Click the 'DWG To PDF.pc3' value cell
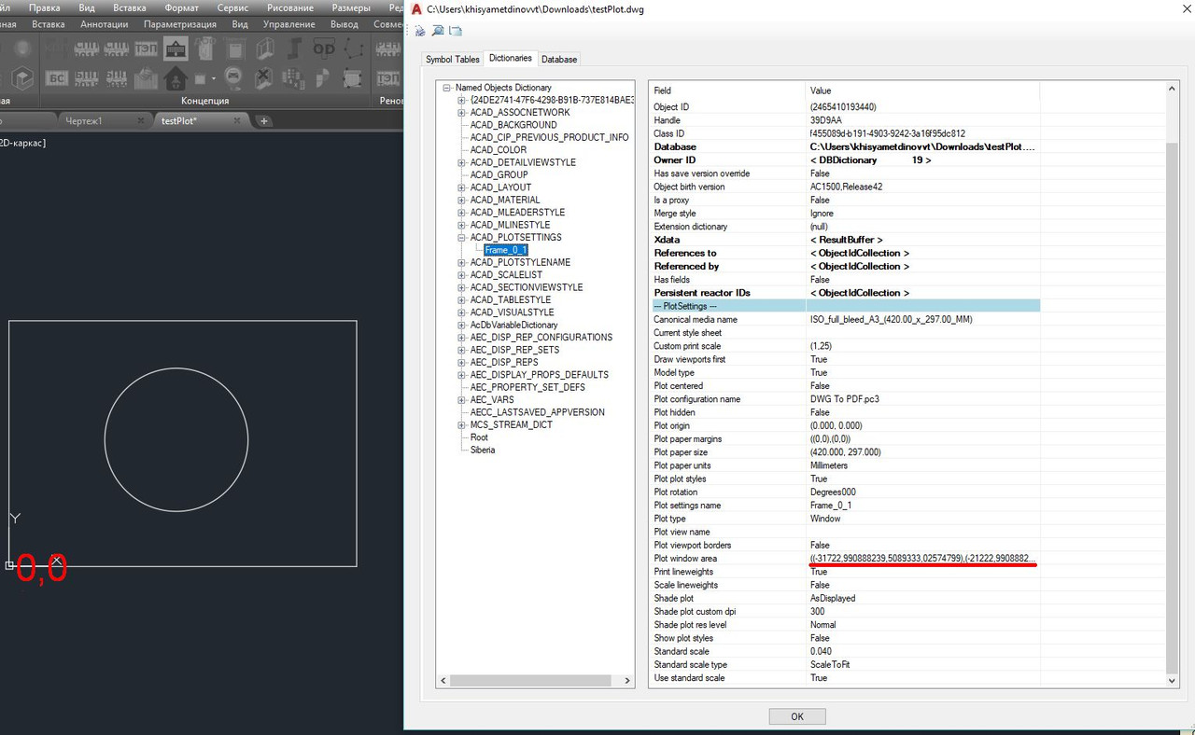Screen dimensions: 1195x735 pyautogui.click(x=922, y=399)
